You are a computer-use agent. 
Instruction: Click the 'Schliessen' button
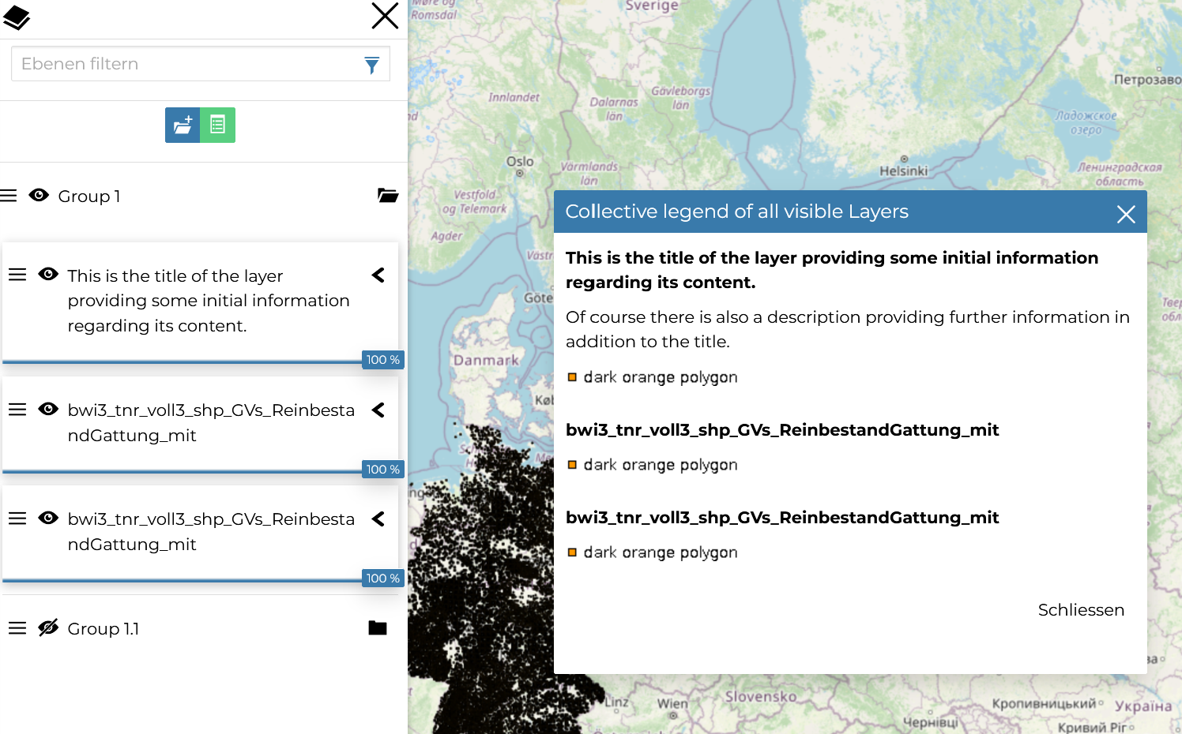coord(1081,610)
